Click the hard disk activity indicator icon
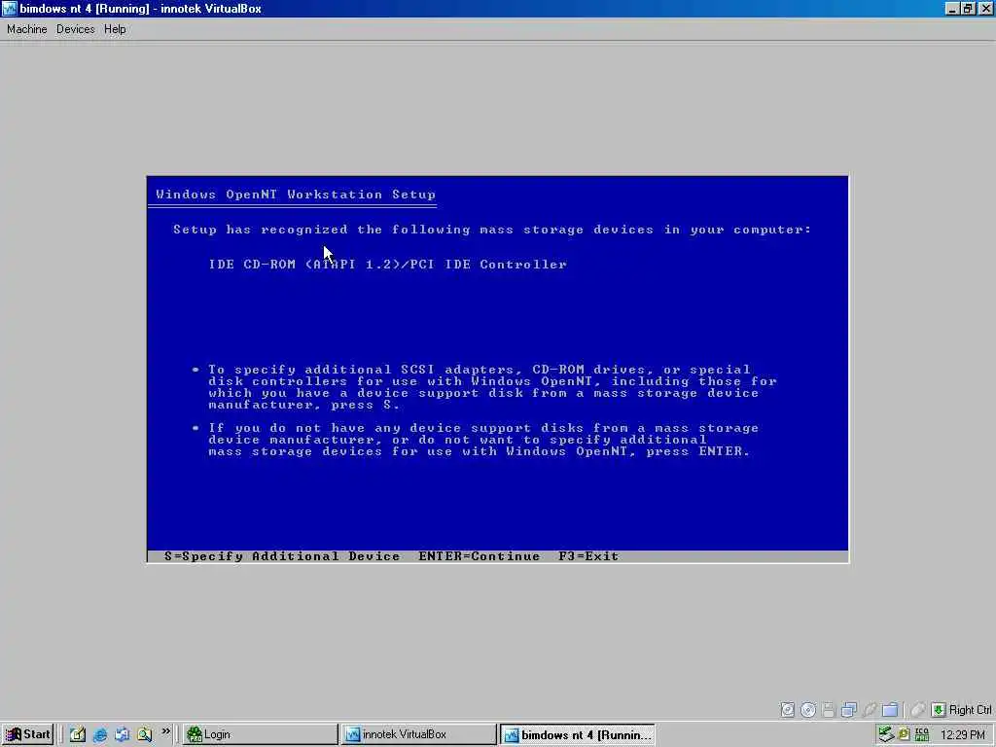The image size is (996, 747). 787,709
